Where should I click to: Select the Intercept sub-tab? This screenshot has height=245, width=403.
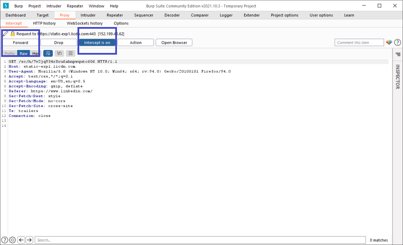(x=14, y=23)
